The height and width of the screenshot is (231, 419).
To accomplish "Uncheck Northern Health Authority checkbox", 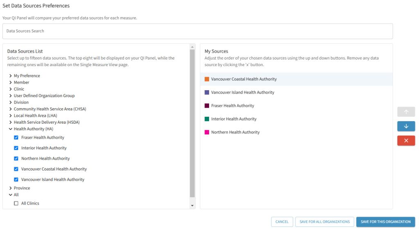I will (16, 159).
